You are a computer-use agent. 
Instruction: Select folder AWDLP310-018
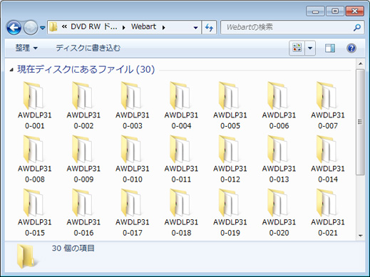click(x=181, y=212)
